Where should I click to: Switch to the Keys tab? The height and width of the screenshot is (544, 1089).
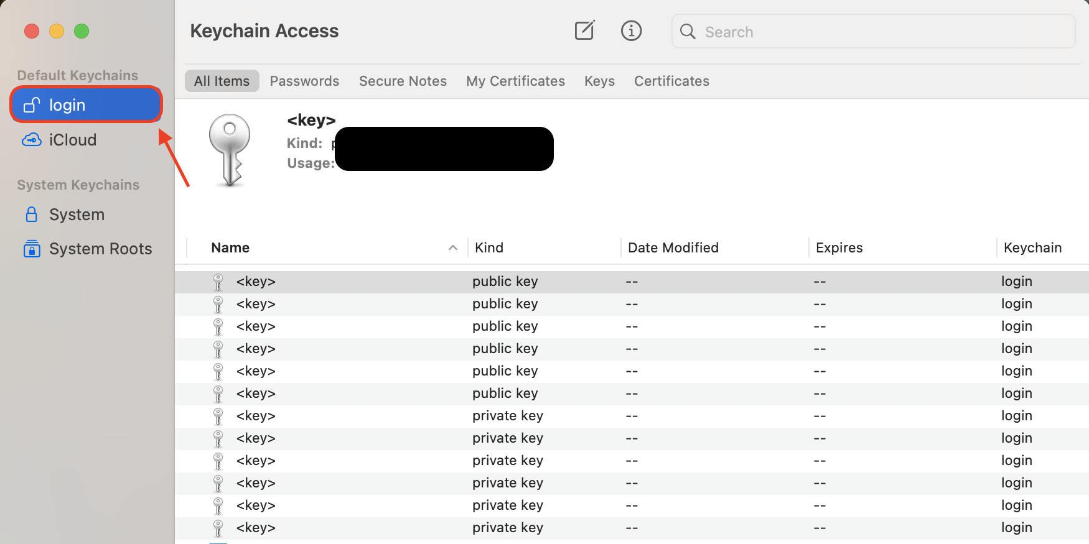coord(599,81)
